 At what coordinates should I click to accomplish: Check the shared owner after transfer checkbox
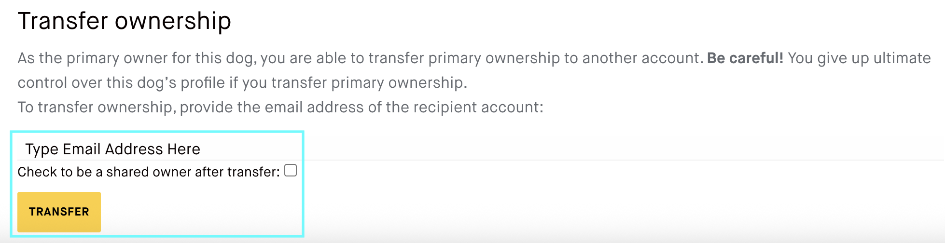pyautogui.click(x=291, y=171)
